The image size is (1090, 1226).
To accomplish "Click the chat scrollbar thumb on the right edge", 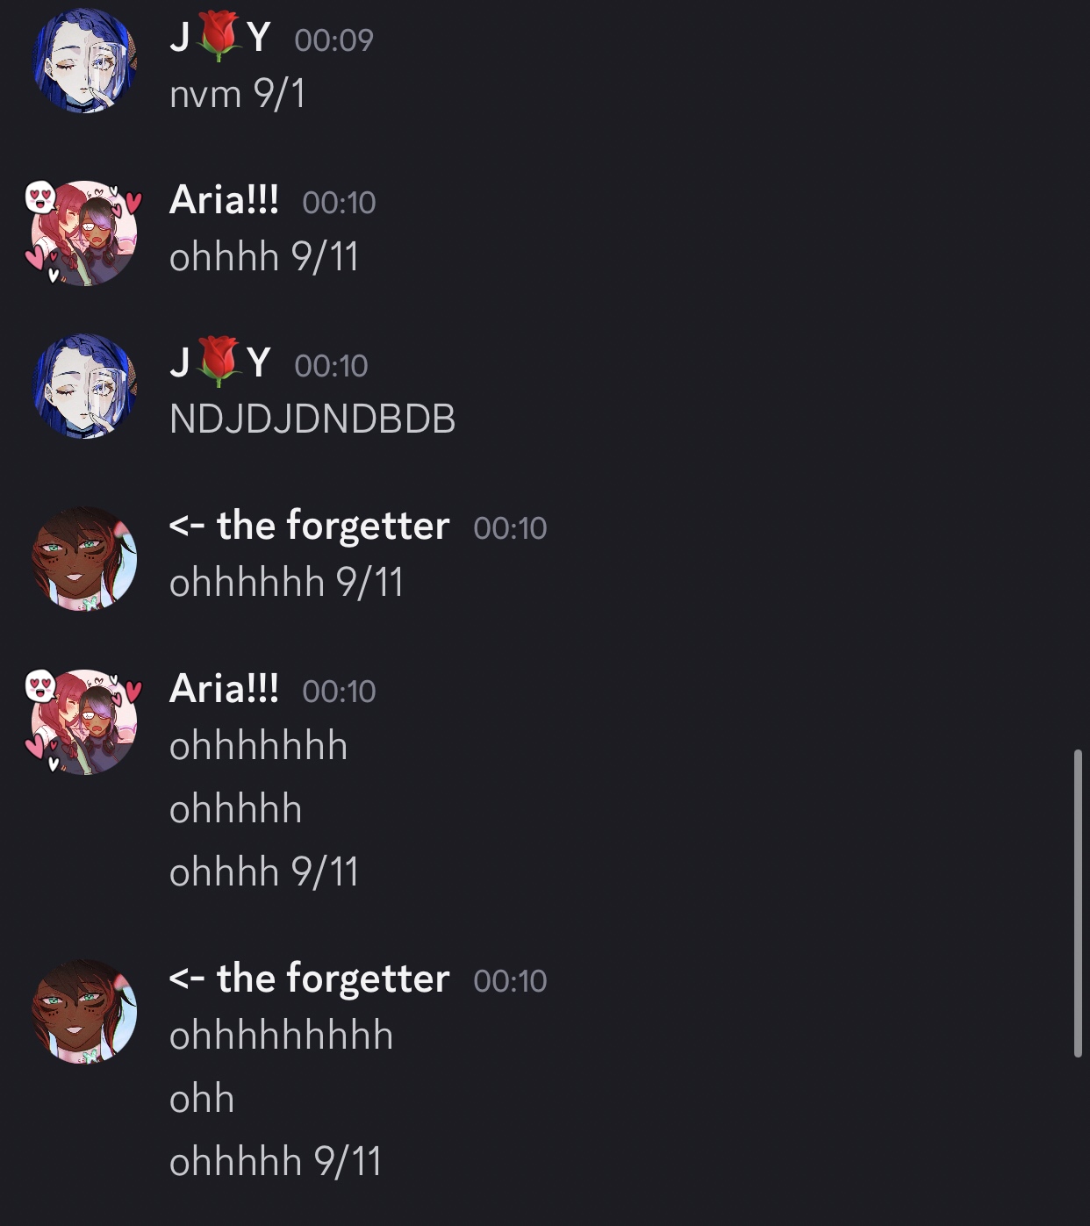I will [1079, 903].
